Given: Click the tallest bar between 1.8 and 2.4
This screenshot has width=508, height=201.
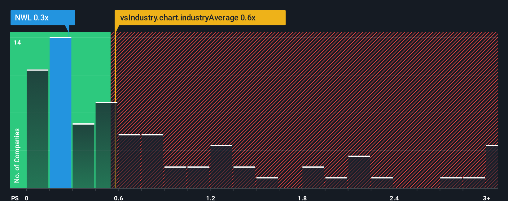Looking at the screenshot, I should pyautogui.click(x=359, y=172).
